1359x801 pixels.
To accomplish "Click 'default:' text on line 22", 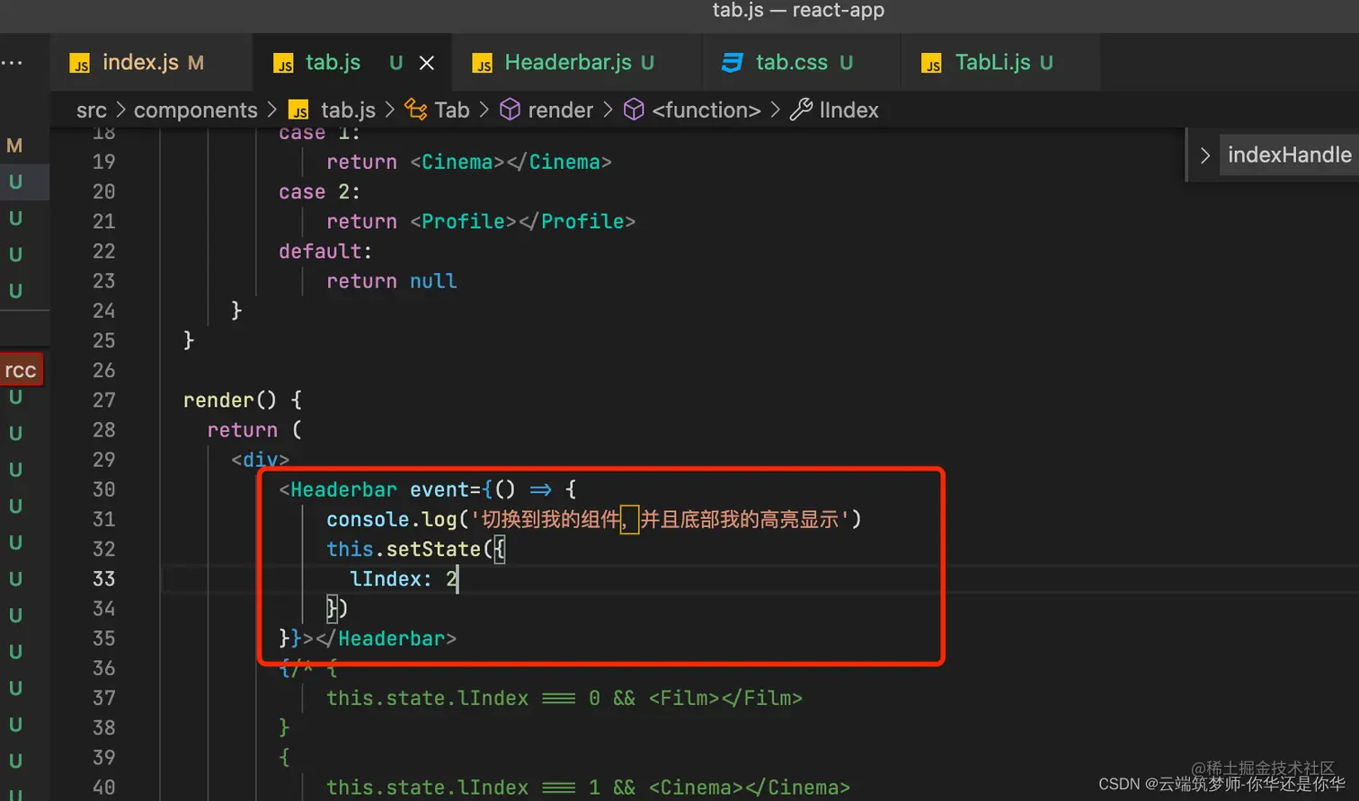I will point(325,251).
